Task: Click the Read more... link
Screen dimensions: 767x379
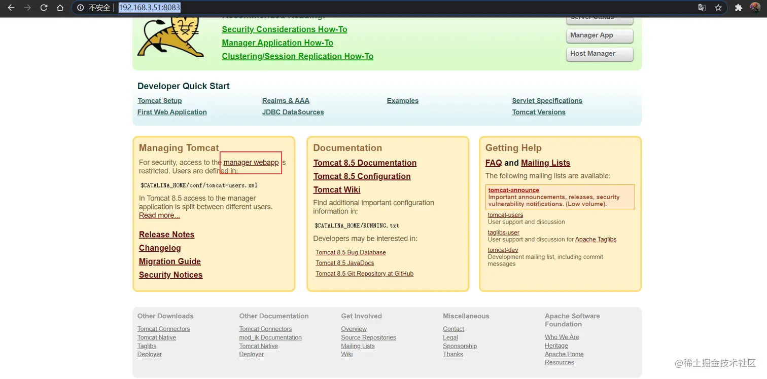Action: (x=159, y=215)
